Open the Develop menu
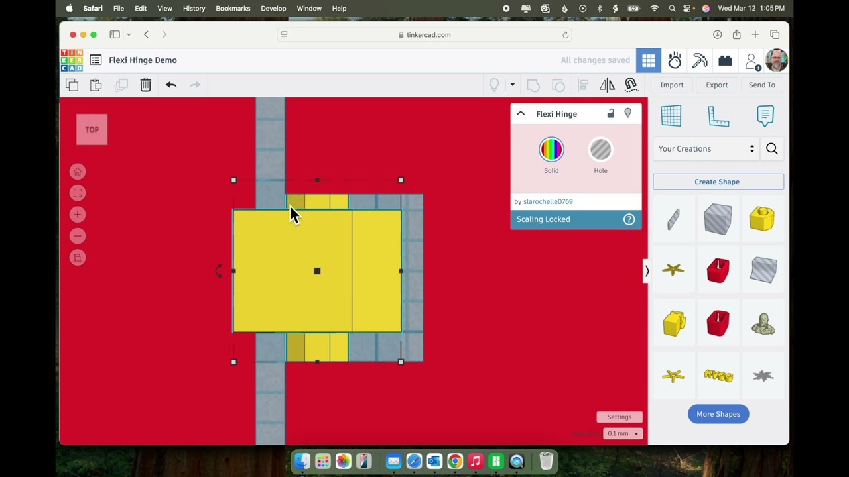This screenshot has width=849, height=477. (273, 8)
